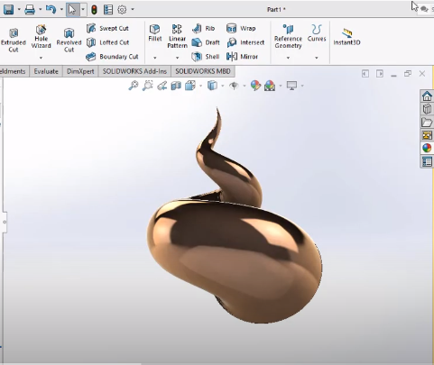Expand the Apply Scene dropdown arrow
Screen dimensions: 434x365
tap(281, 86)
